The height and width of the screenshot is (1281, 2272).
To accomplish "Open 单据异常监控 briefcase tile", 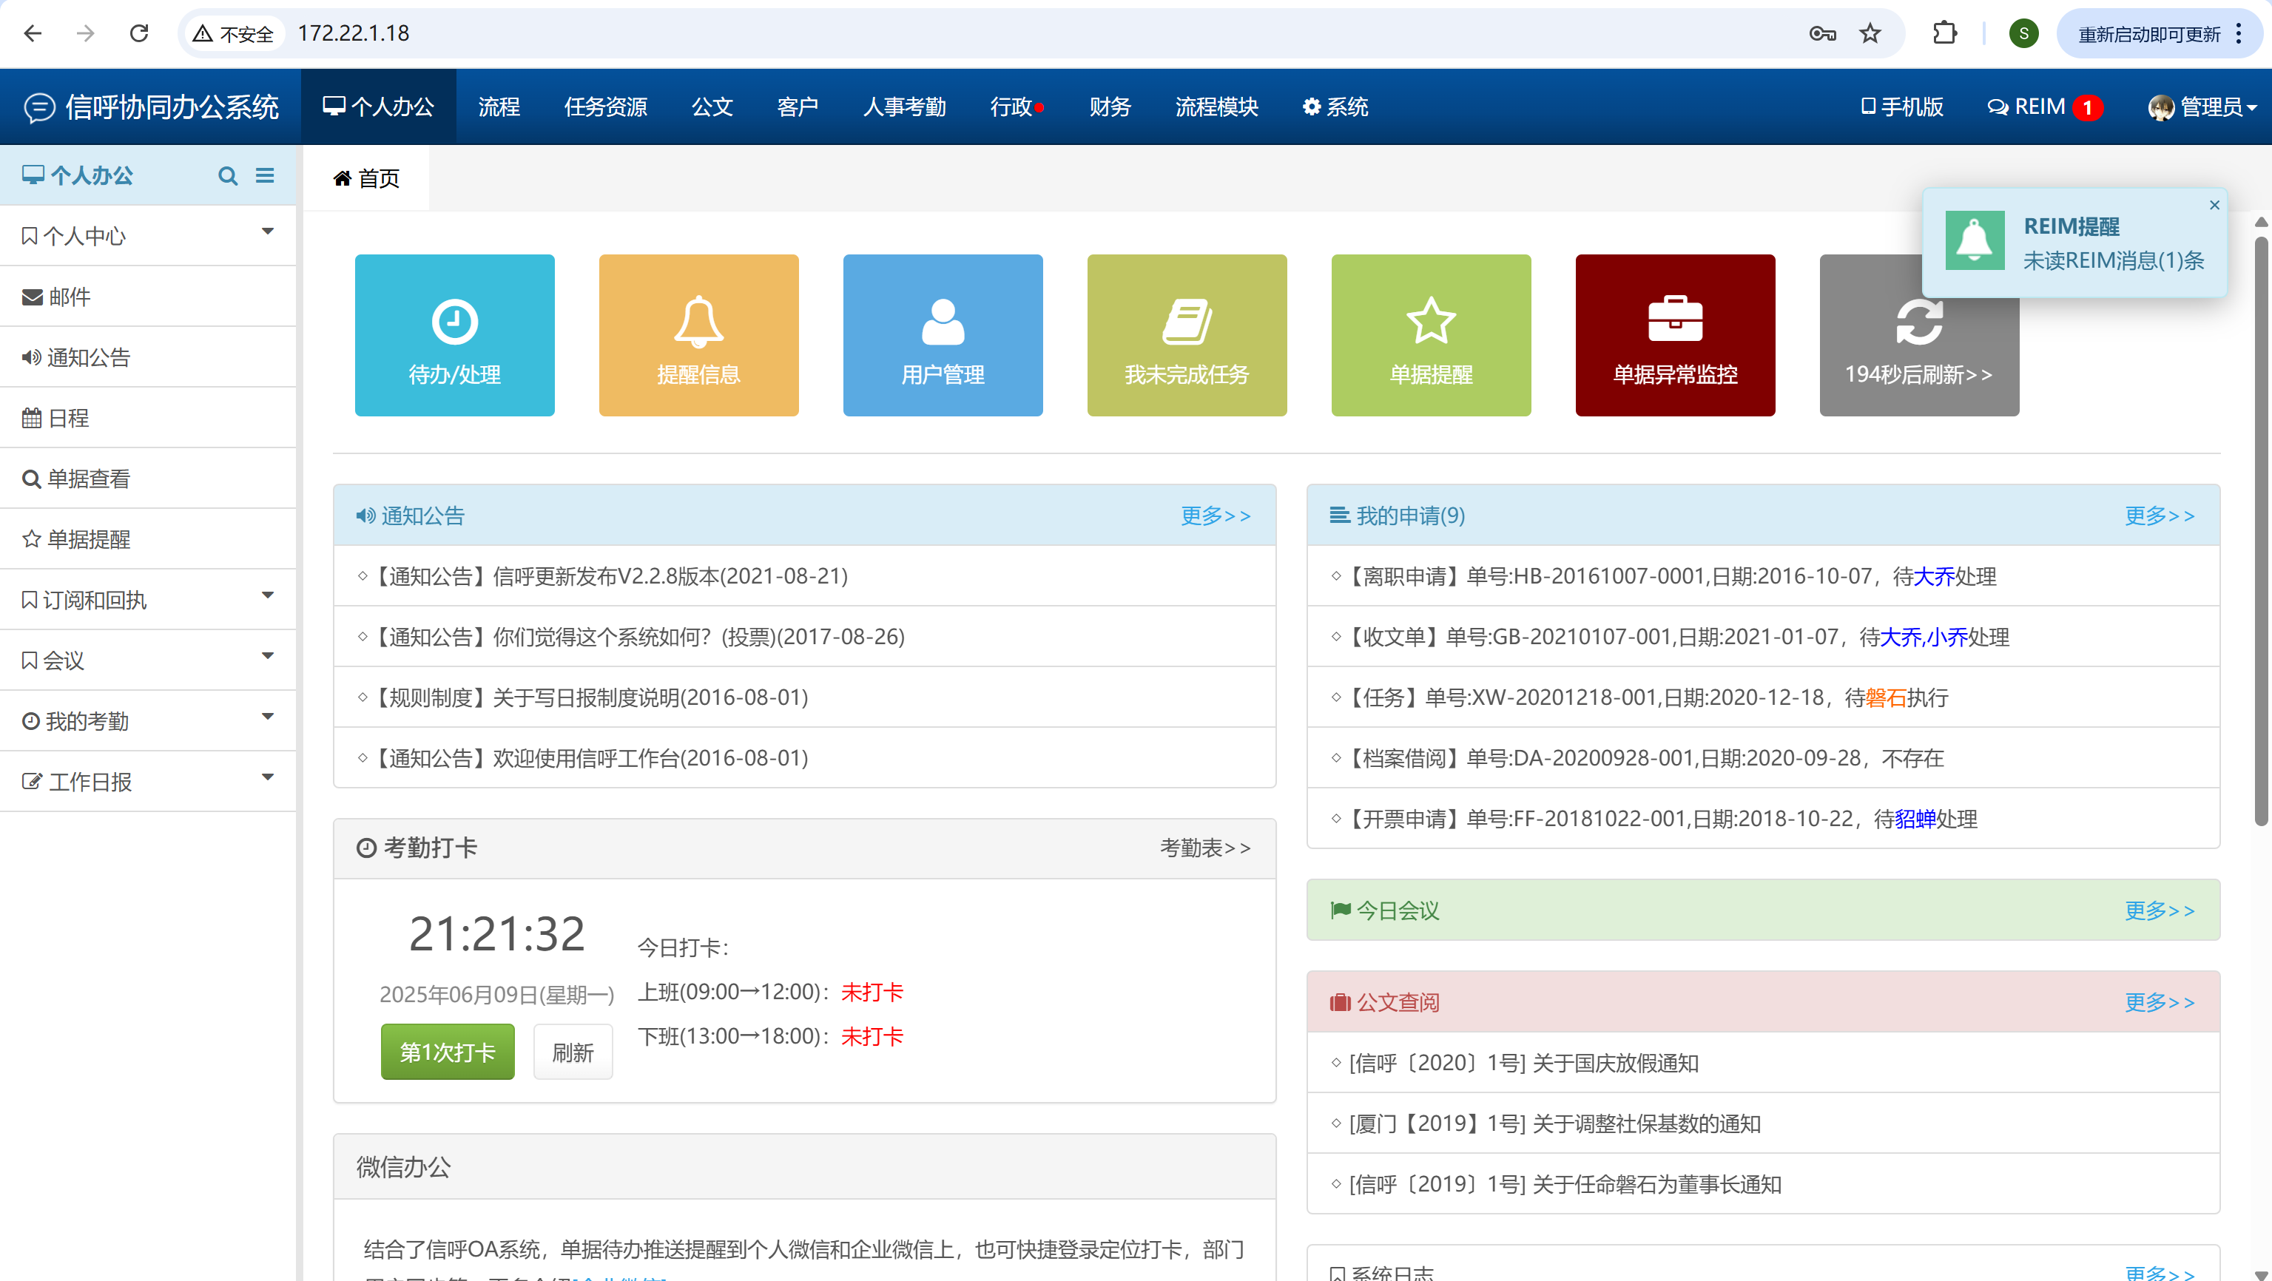I will pyautogui.click(x=1674, y=335).
